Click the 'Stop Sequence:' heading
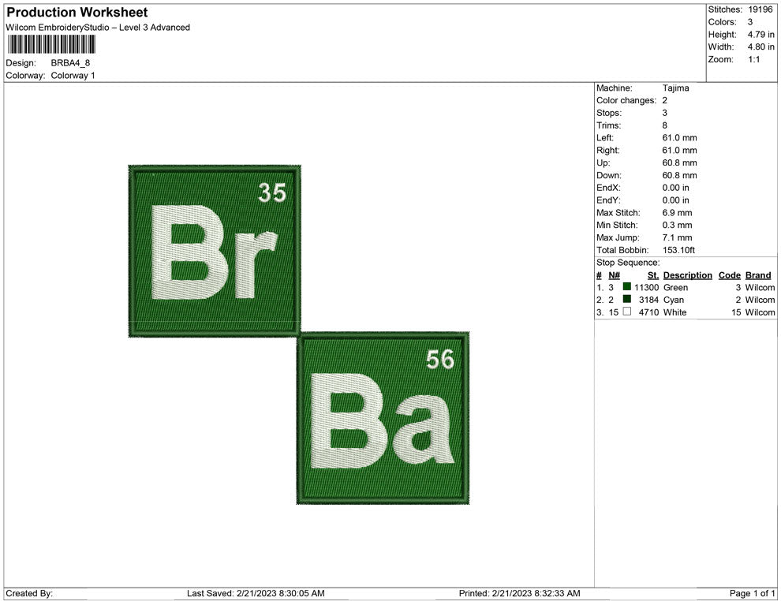Image resolution: width=781 pixels, height=601 pixels. pos(628,263)
